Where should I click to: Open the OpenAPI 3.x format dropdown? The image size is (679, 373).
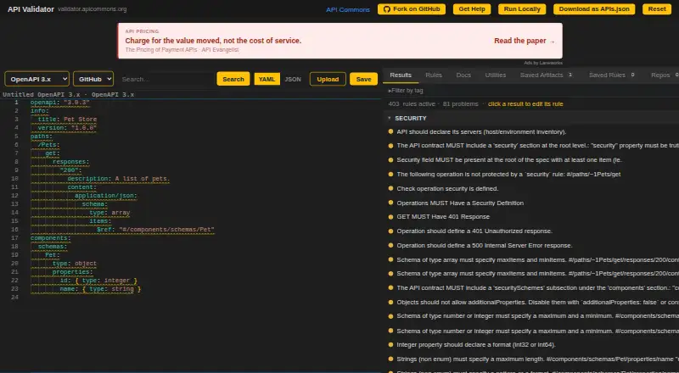[x=36, y=79]
